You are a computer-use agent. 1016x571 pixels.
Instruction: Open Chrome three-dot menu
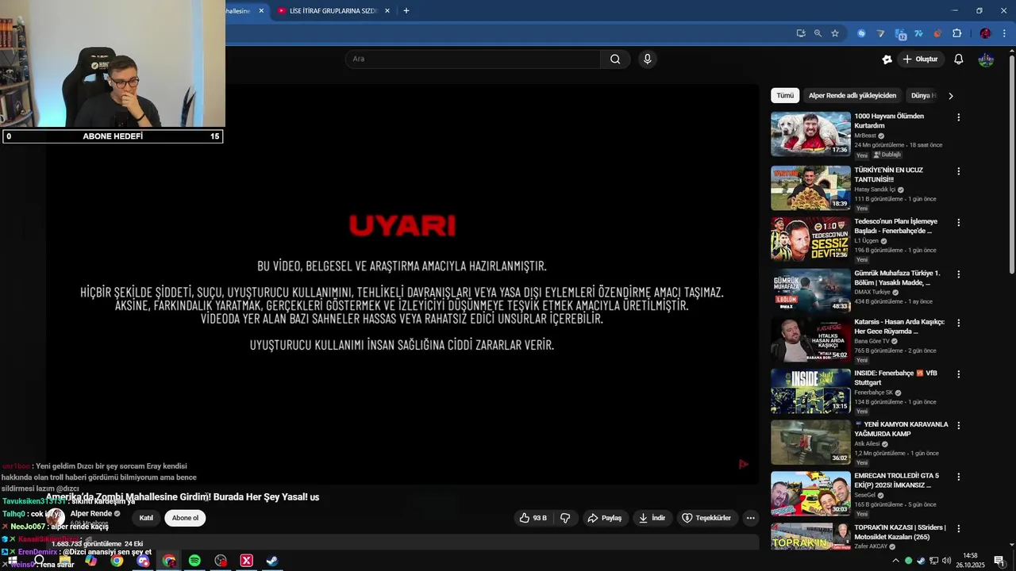pos(1004,33)
